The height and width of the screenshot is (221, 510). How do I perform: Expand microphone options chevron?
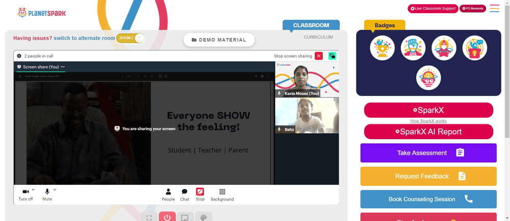(x=55, y=189)
